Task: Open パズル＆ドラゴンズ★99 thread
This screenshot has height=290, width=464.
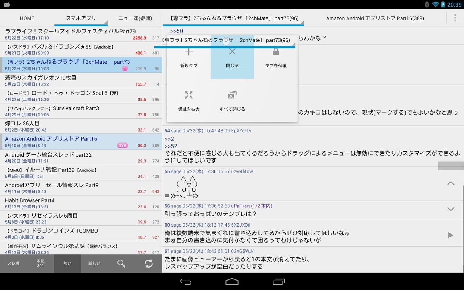Action: click(x=81, y=49)
